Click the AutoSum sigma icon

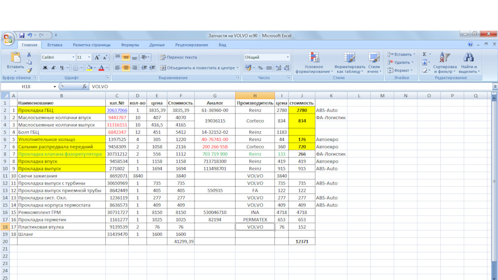424,54
